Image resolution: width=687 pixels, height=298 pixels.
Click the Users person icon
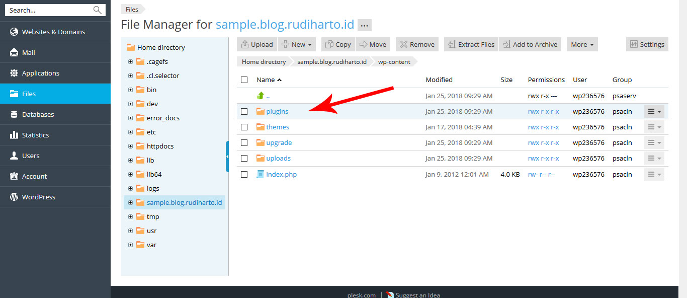(14, 156)
